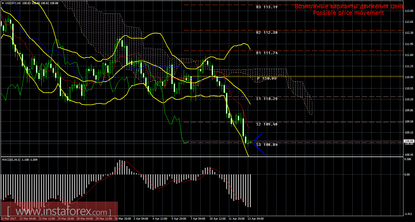Click the triangle arrow beside USDJPY,H4
Viewport: 415px width, 222px height.
(3, 3)
